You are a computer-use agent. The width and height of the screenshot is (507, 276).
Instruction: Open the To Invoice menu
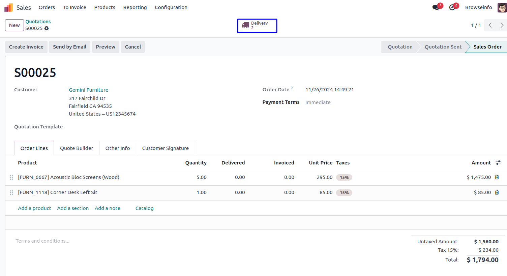[74, 7]
